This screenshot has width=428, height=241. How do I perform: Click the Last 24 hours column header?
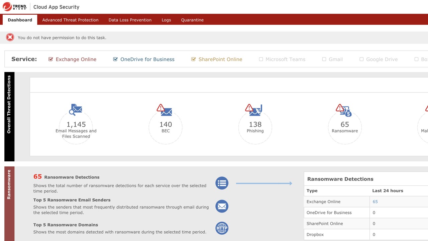coord(388,190)
